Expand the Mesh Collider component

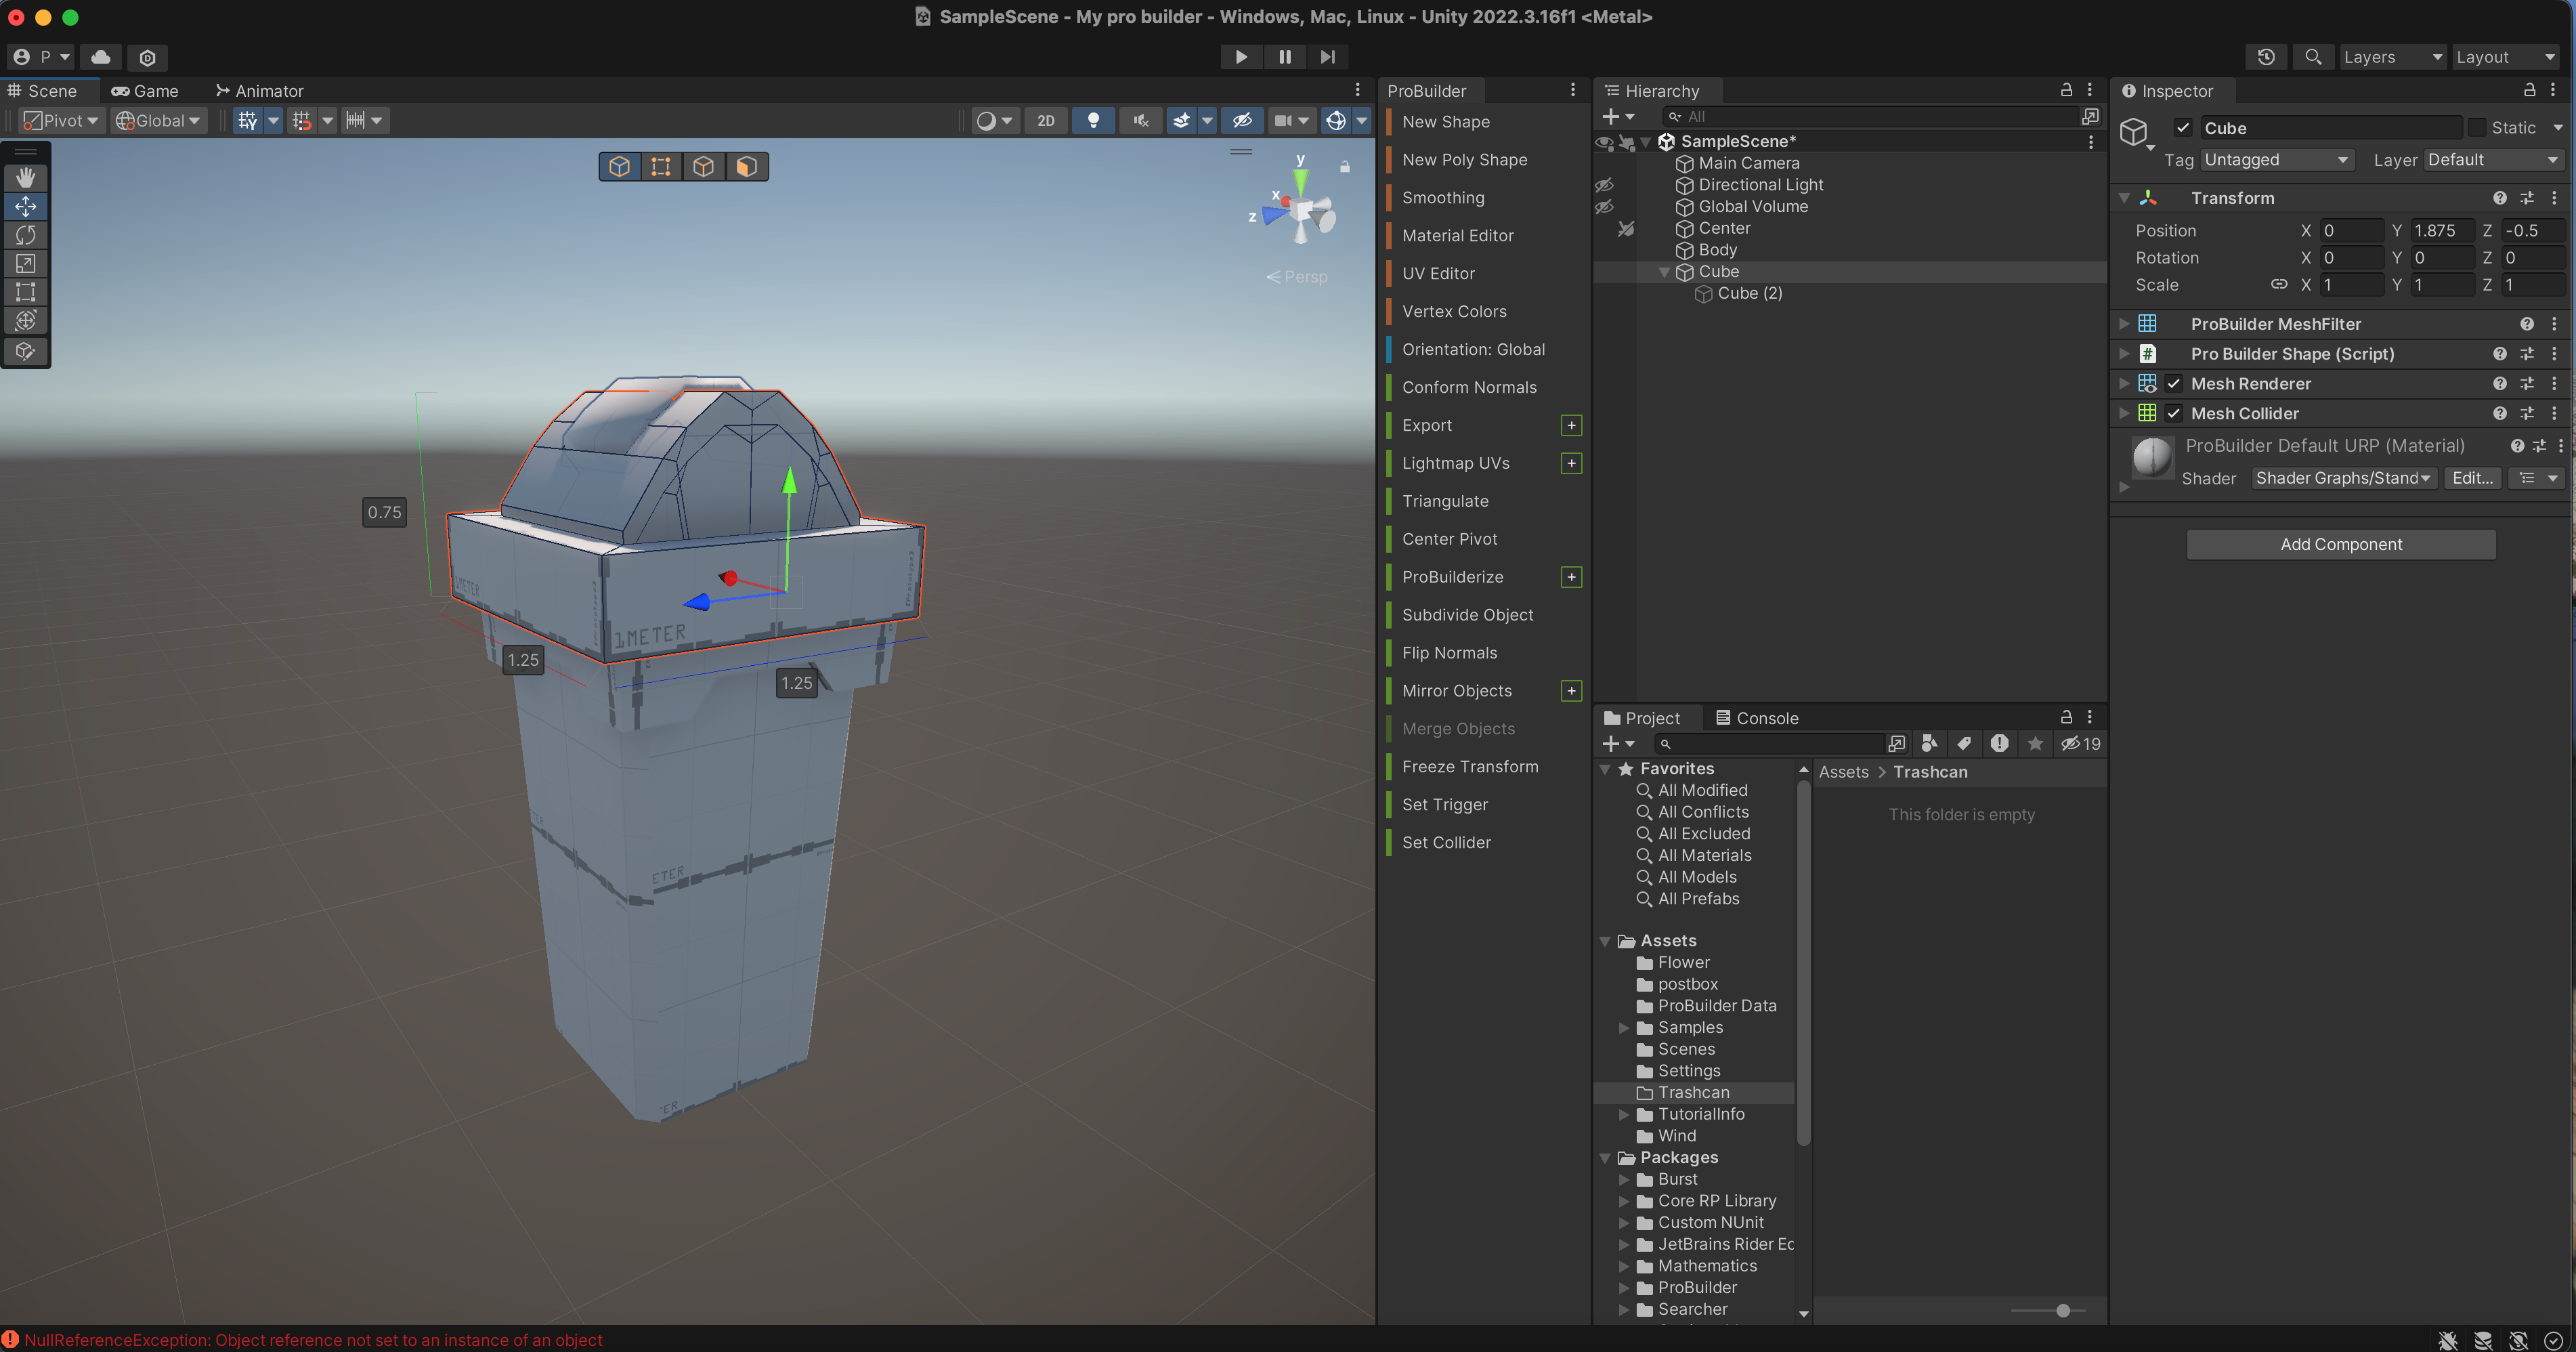coord(2124,413)
